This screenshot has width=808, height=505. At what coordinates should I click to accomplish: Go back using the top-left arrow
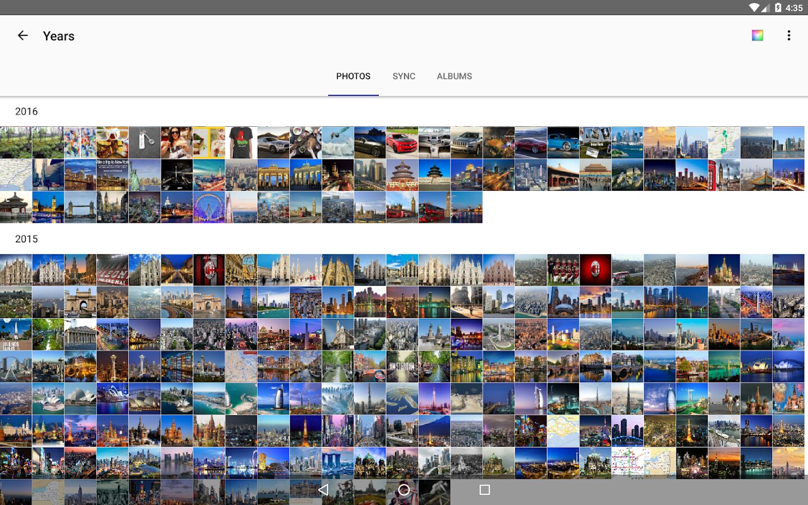[x=22, y=36]
